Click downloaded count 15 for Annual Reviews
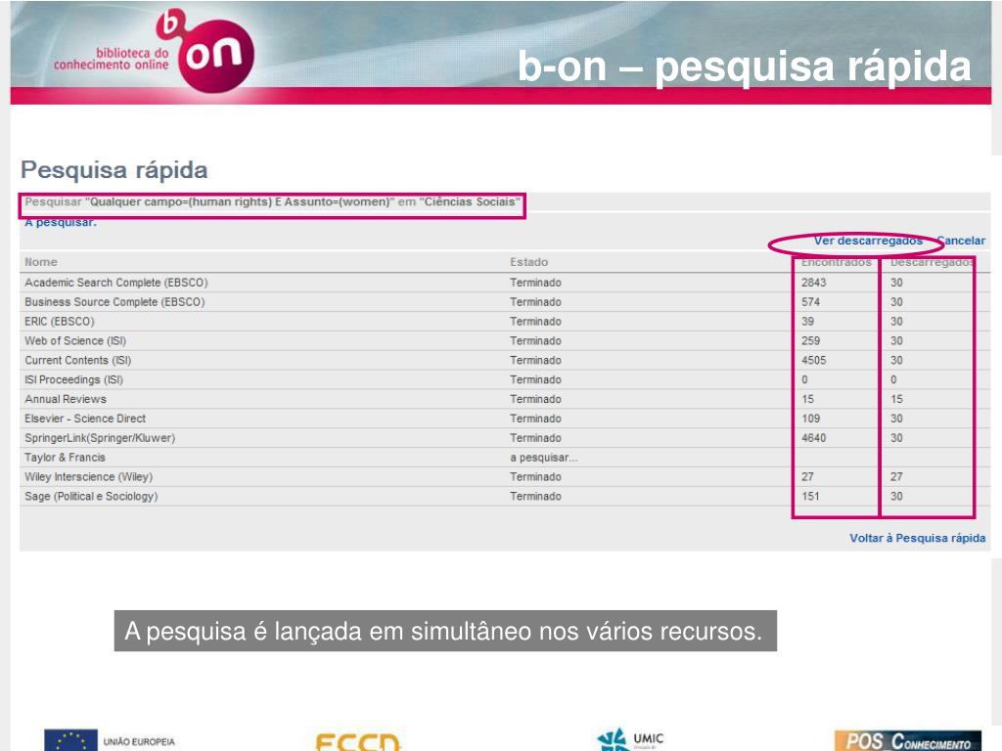The width and height of the screenshot is (1002, 751). [896, 399]
